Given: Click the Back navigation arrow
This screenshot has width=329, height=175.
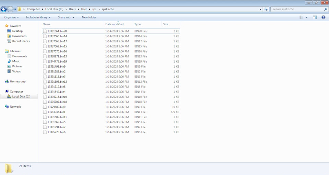Looking at the screenshot, I should (3, 9).
